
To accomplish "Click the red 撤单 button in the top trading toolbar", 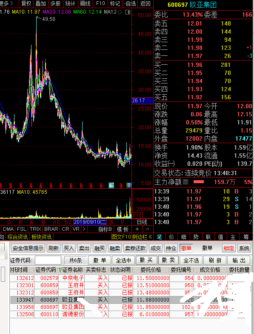I will [186, 248].
